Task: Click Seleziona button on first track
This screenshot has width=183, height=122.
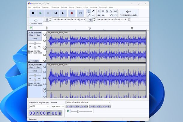Action: tap(35, 61)
